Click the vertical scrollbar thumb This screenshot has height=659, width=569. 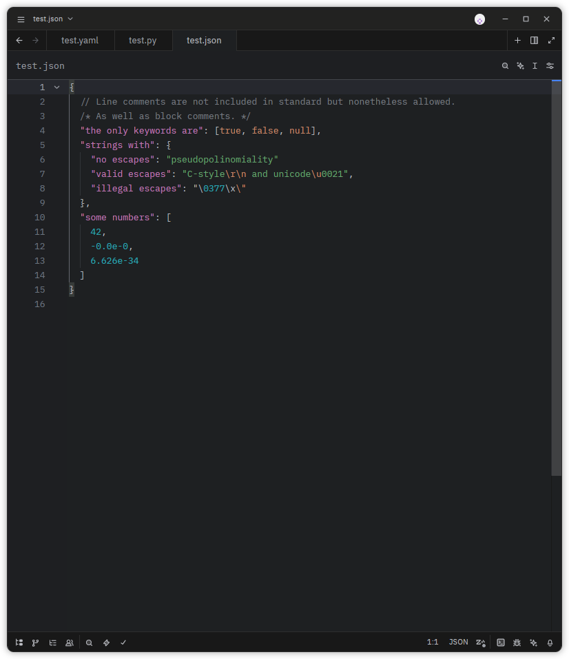click(x=557, y=278)
